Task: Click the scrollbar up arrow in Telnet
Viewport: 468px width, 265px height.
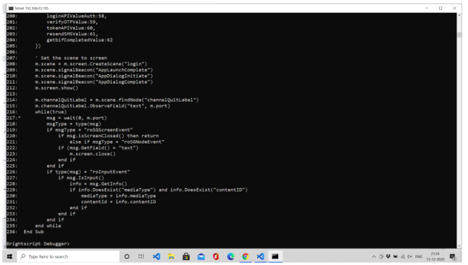Action: point(459,15)
